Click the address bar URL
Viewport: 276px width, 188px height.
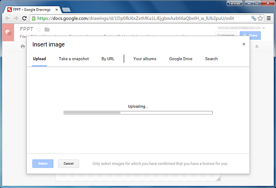(x=136, y=18)
